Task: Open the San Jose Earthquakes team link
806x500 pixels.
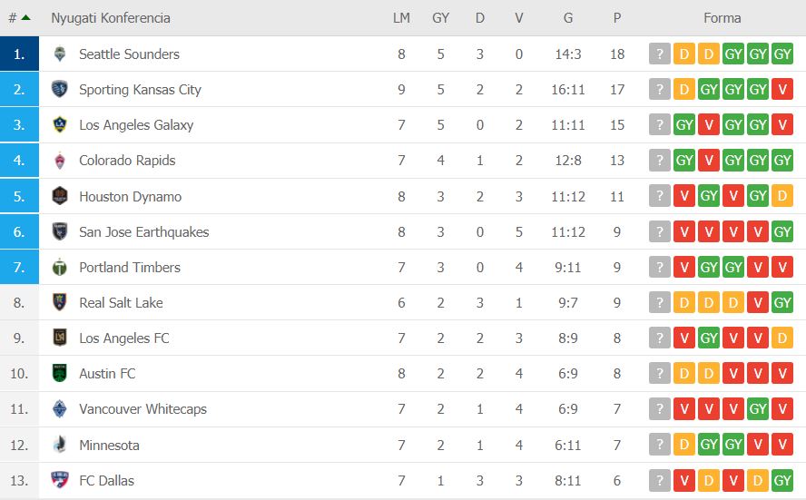Action: pos(144,231)
